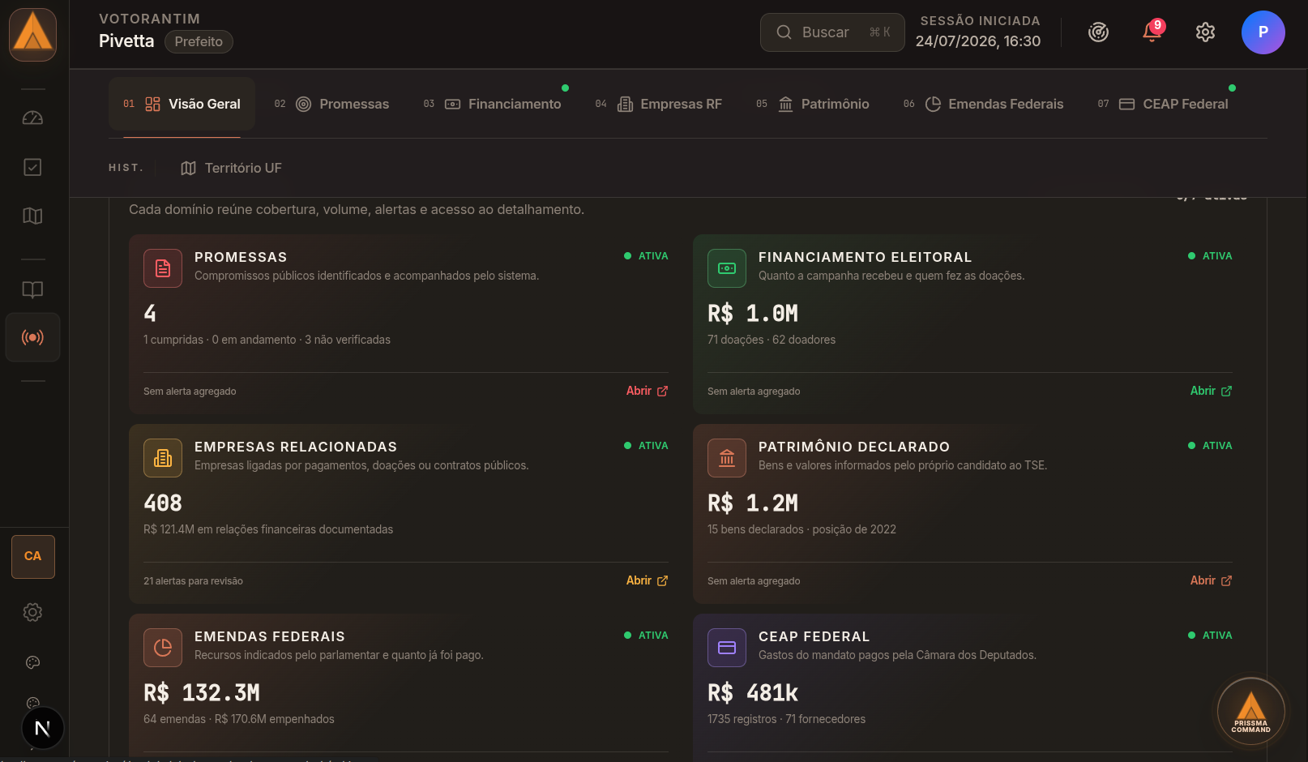The height and width of the screenshot is (762, 1308).
Task: Click the Patrimônio Declarado bank icon
Action: [727, 458]
